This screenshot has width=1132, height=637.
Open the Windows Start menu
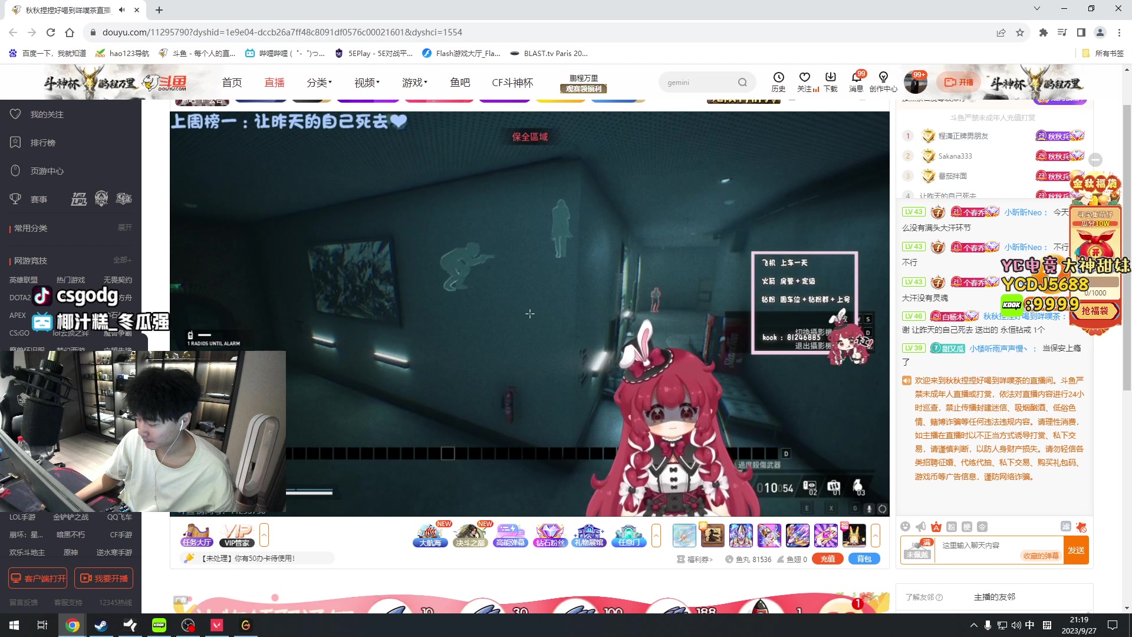tap(14, 625)
